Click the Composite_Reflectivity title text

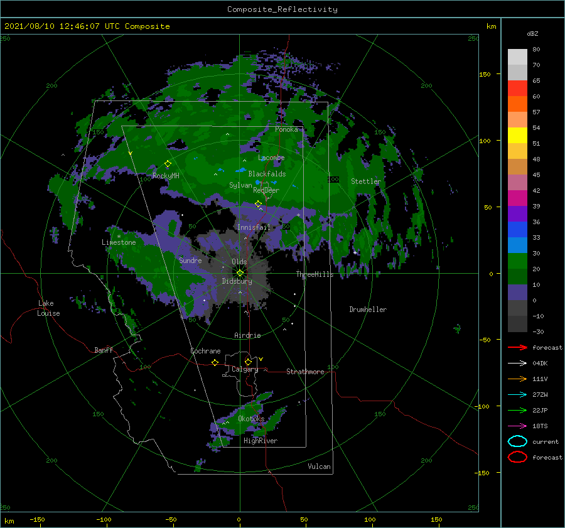[282, 9]
